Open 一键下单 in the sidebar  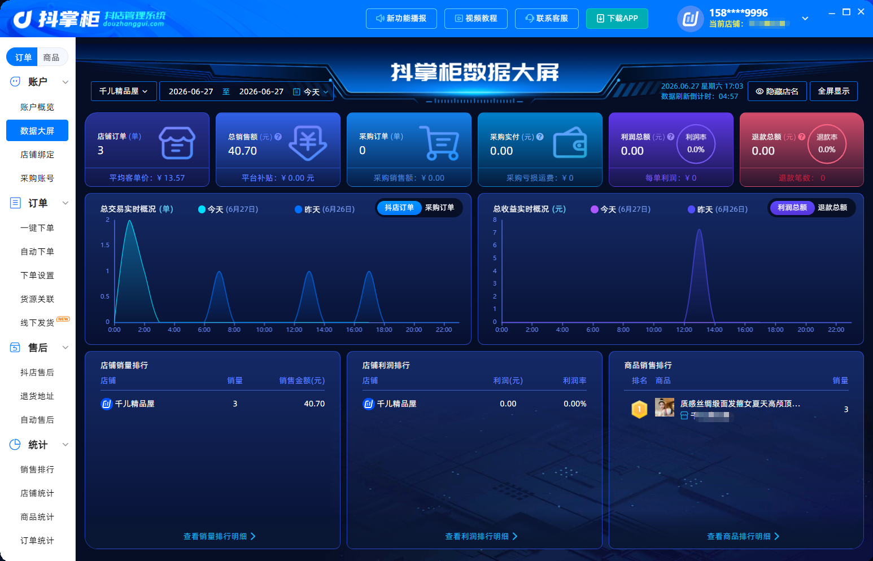pyautogui.click(x=37, y=228)
